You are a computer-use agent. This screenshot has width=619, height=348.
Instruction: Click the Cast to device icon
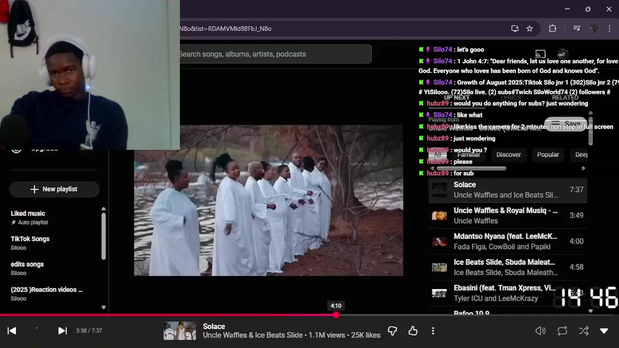pyautogui.click(x=540, y=54)
